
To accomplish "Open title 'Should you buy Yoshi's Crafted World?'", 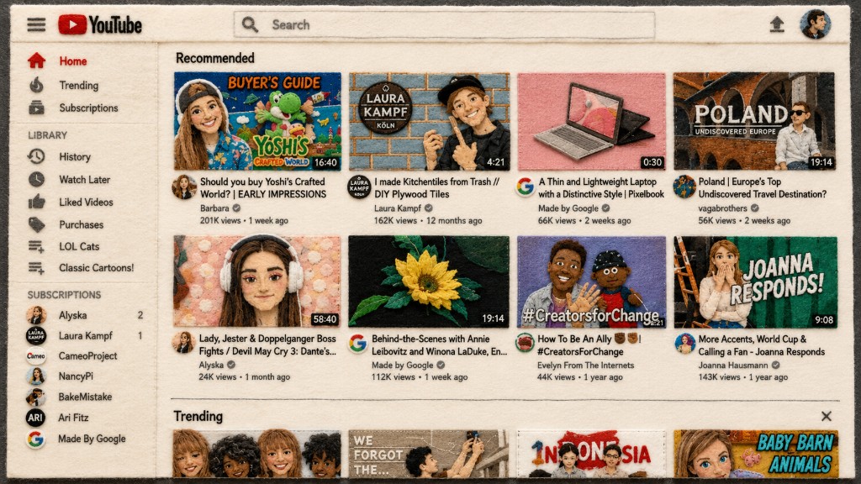I will pos(263,187).
